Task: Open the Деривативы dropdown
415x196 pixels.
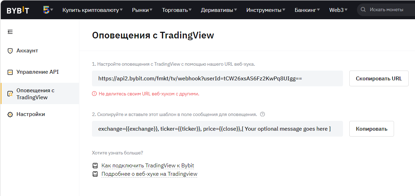Action: (219, 10)
